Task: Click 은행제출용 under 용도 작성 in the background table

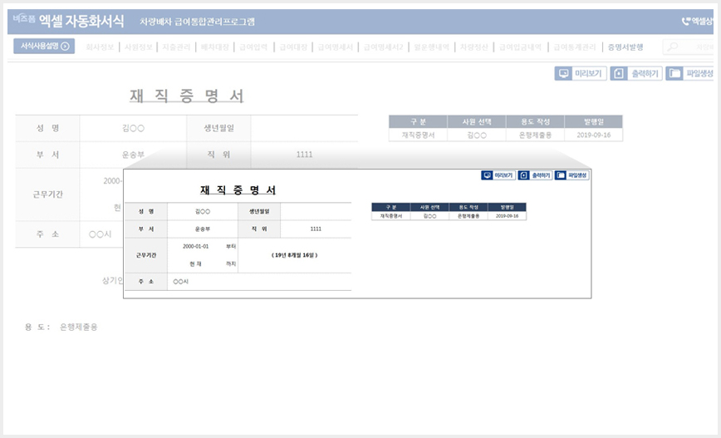Action: tap(535, 135)
